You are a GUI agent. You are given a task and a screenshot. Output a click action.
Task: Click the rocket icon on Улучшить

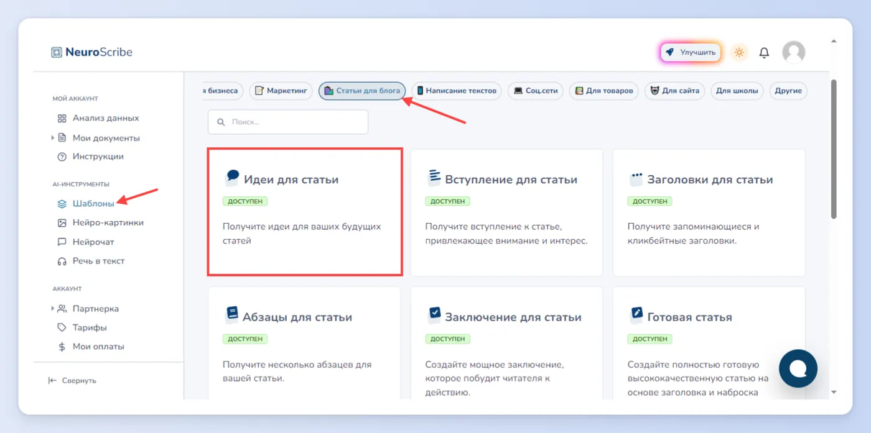point(669,53)
